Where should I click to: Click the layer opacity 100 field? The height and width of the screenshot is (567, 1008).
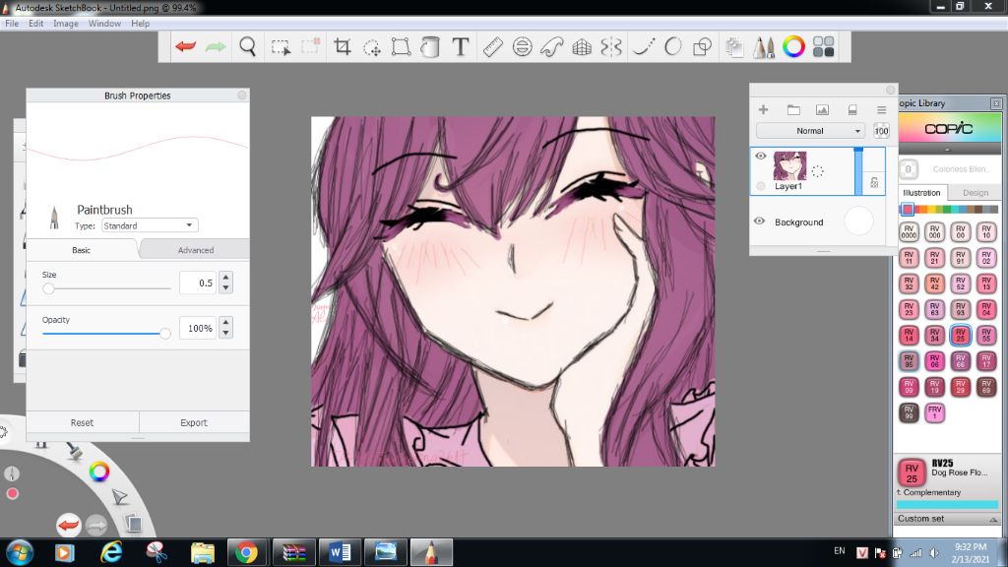tap(881, 131)
